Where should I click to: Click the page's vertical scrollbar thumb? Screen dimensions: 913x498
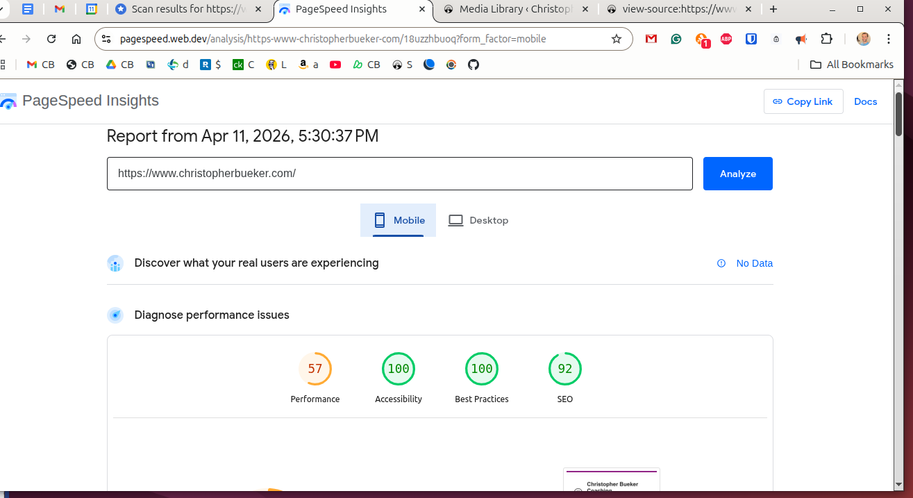point(898,114)
